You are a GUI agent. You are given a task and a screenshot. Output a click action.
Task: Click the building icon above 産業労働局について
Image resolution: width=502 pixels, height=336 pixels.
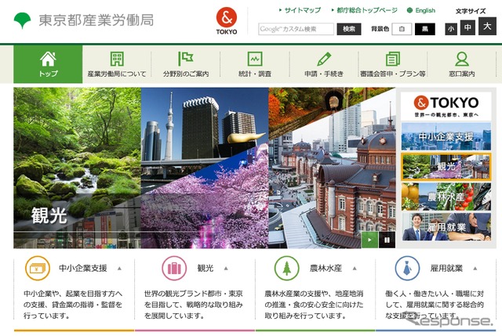tap(117, 60)
